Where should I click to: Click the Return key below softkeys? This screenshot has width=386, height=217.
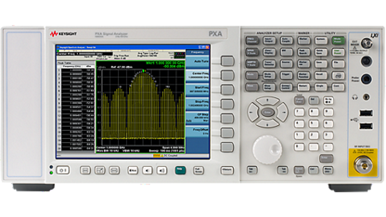(x=227, y=170)
